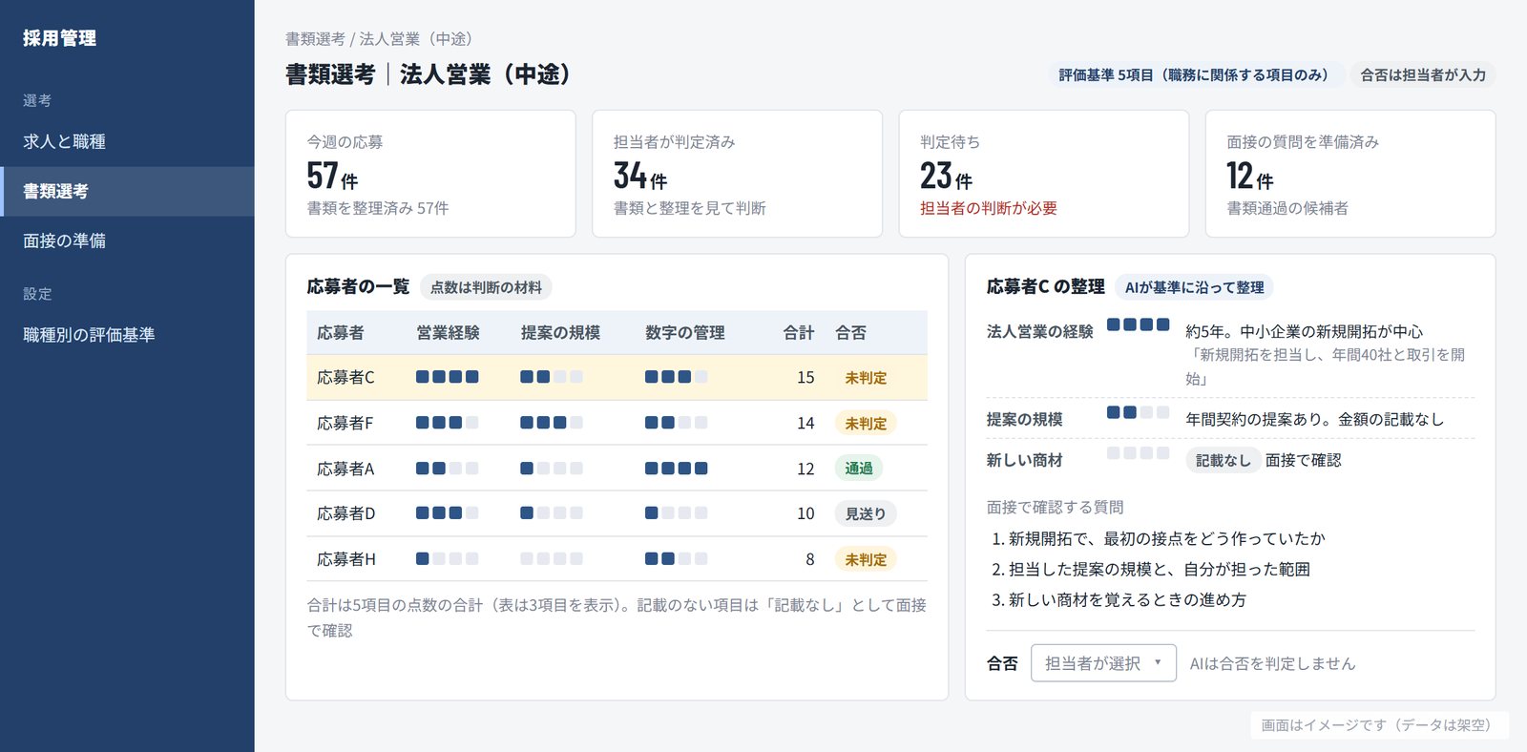Open 職種別の評価基準 settings
Image resolution: width=1527 pixels, height=752 pixels.
127,335
